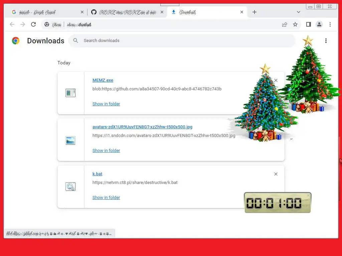Open the k.bat download link
342x256 pixels.
[97, 174]
